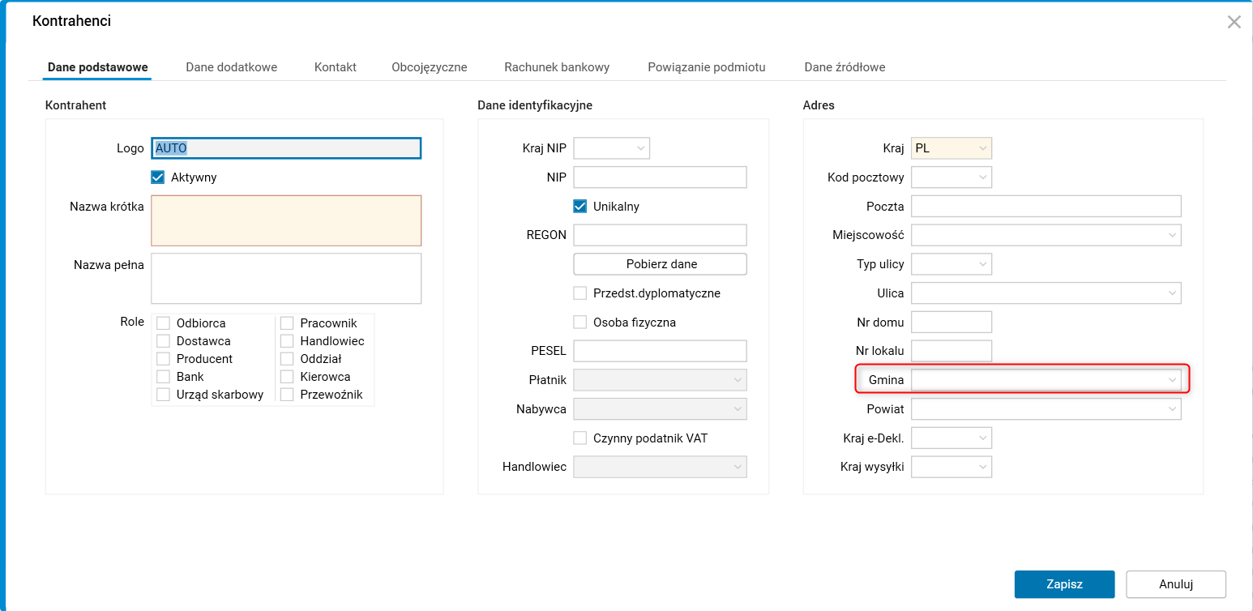Open the Rachunek bankowy tab
The image size is (1253, 611).
point(557,67)
